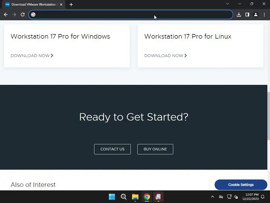Click Download Now for Workstation 17 Pro Windows
This screenshot has width=270, height=203.
(x=32, y=56)
